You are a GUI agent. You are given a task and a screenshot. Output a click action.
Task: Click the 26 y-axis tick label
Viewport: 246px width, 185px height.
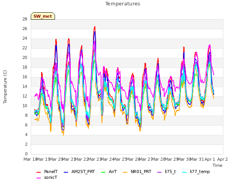click(25, 29)
